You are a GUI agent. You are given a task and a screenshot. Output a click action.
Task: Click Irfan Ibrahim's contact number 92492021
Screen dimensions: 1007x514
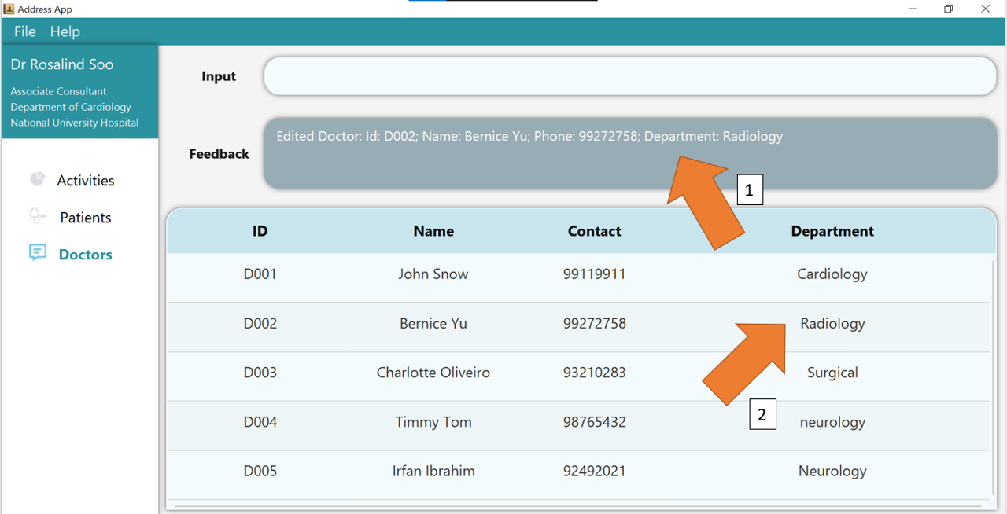click(x=594, y=472)
